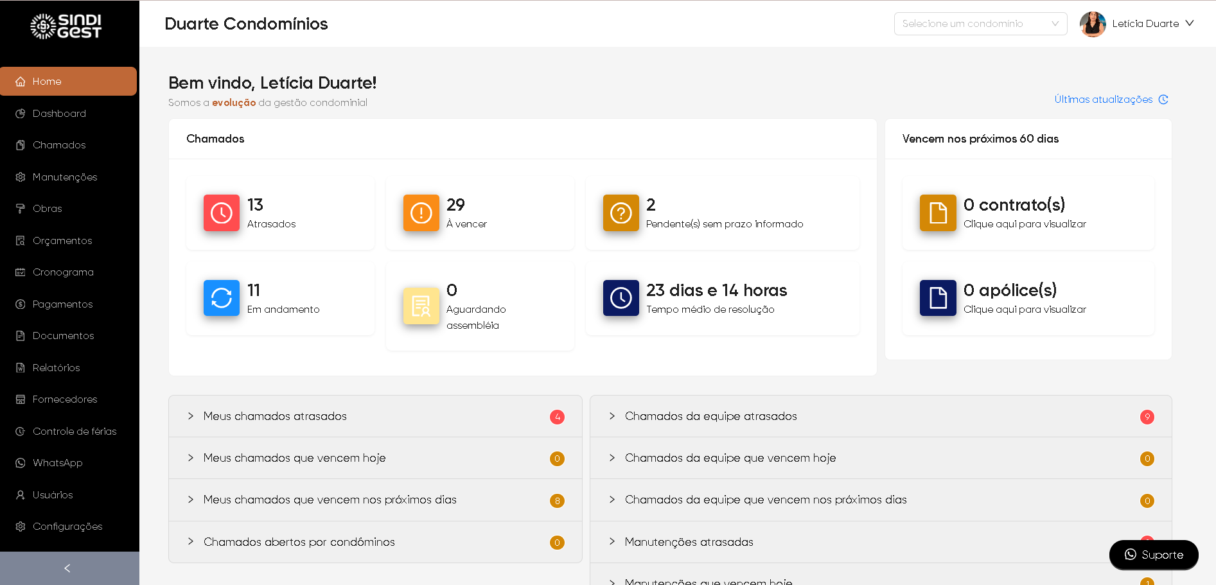1216x585 pixels.
Task: Expand 'Chamados da equipe atrasados'
Action: 710,416
